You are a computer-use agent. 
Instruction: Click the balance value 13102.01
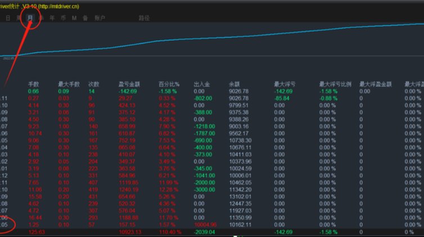pos(240,197)
